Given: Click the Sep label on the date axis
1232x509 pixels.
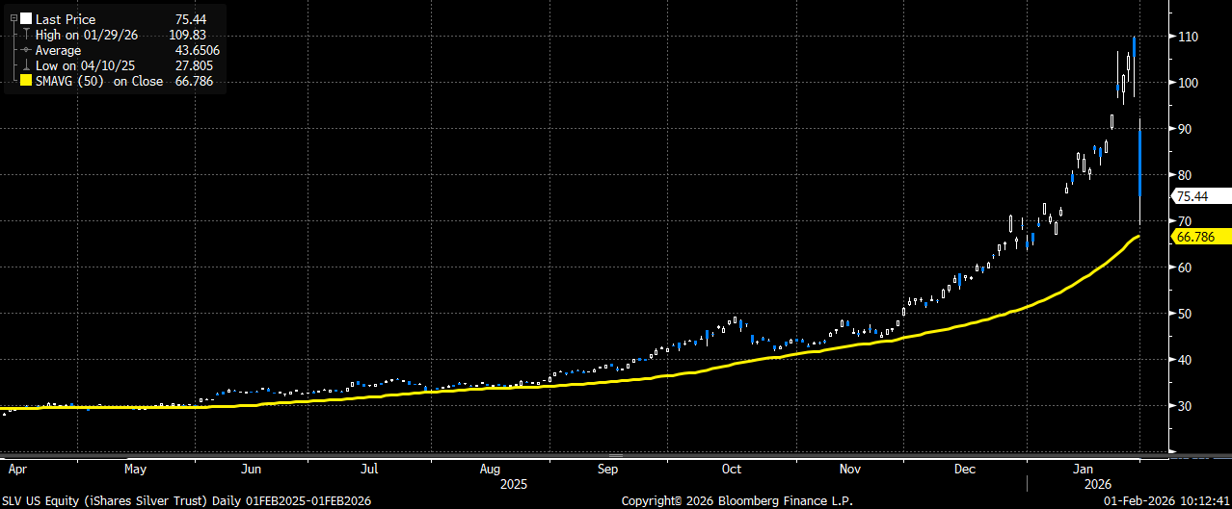Looking at the screenshot, I should click(x=607, y=470).
